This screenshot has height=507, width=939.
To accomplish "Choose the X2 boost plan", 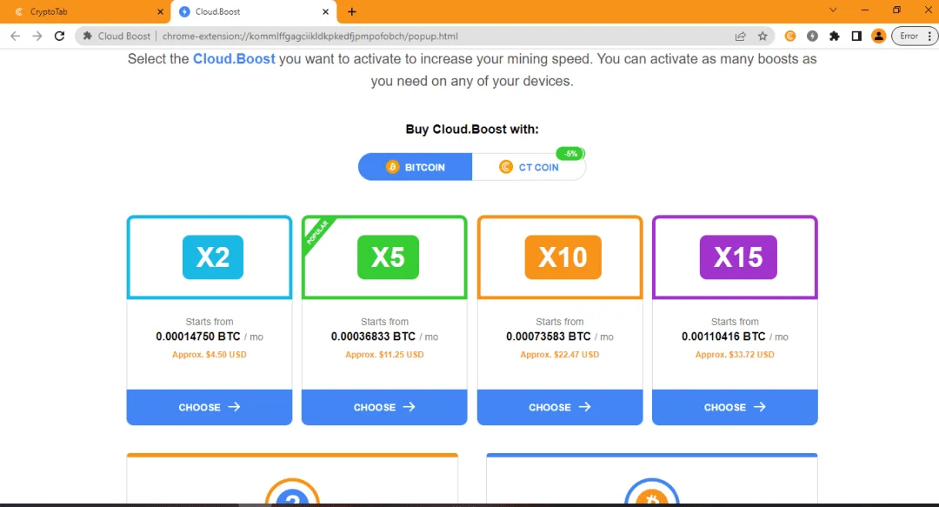I will (x=209, y=407).
